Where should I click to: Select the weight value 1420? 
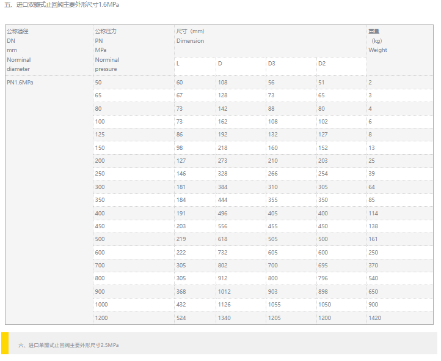375,318
